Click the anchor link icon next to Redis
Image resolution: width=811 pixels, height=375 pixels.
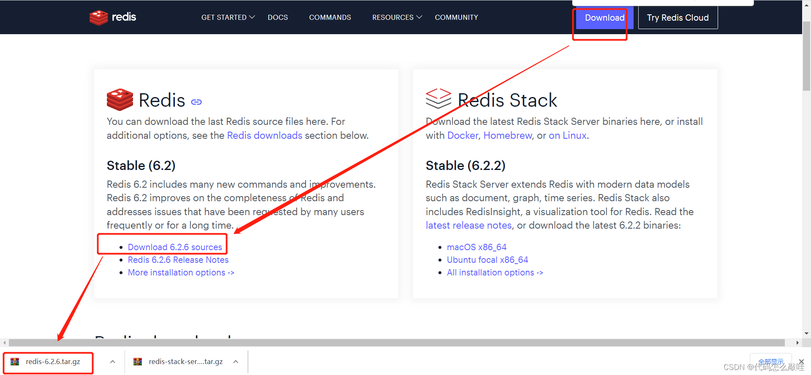tap(196, 102)
